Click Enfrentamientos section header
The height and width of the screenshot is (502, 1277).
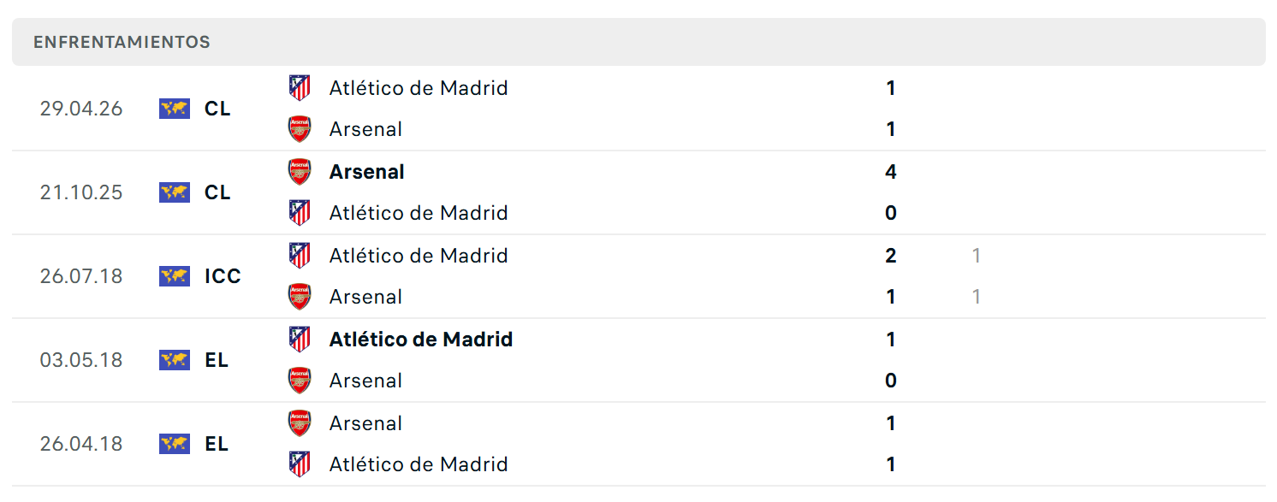[x=638, y=42]
